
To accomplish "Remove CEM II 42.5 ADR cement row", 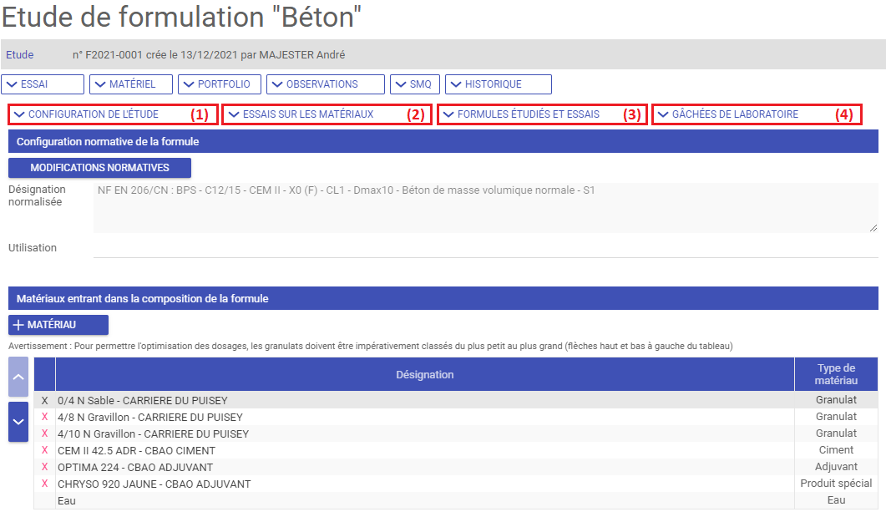I will point(44,450).
